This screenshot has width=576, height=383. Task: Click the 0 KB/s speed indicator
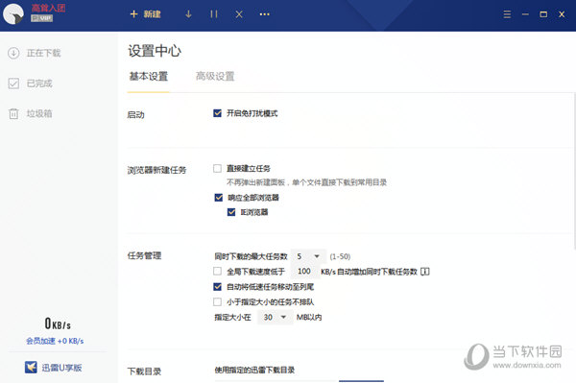click(x=58, y=323)
